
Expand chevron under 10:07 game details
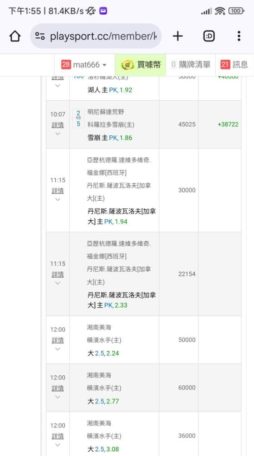(58, 134)
